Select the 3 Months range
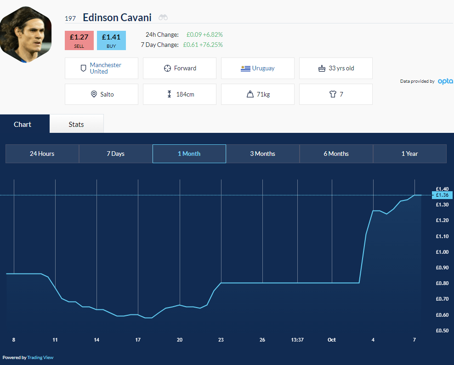The height and width of the screenshot is (365, 454). [263, 154]
